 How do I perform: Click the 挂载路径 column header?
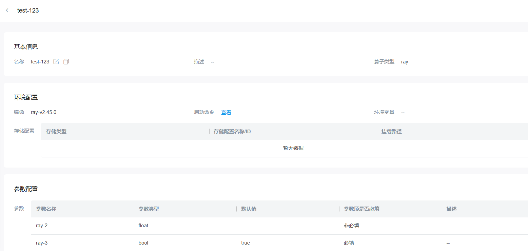[391, 132]
